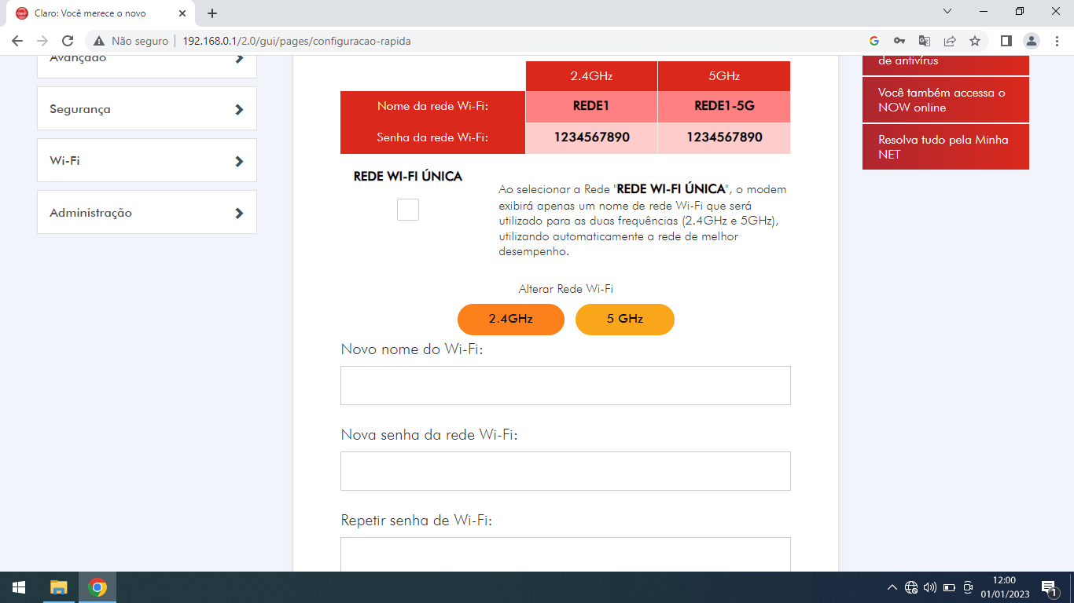This screenshot has width=1074, height=603.
Task: Click 2.4GHz password 1234567890 cell
Action: (591, 137)
